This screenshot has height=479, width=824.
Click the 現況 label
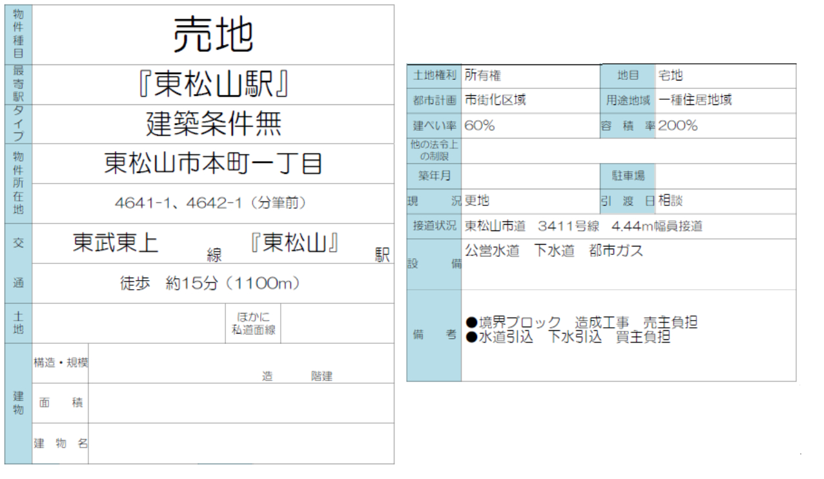pyautogui.click(x=434, y=201)
